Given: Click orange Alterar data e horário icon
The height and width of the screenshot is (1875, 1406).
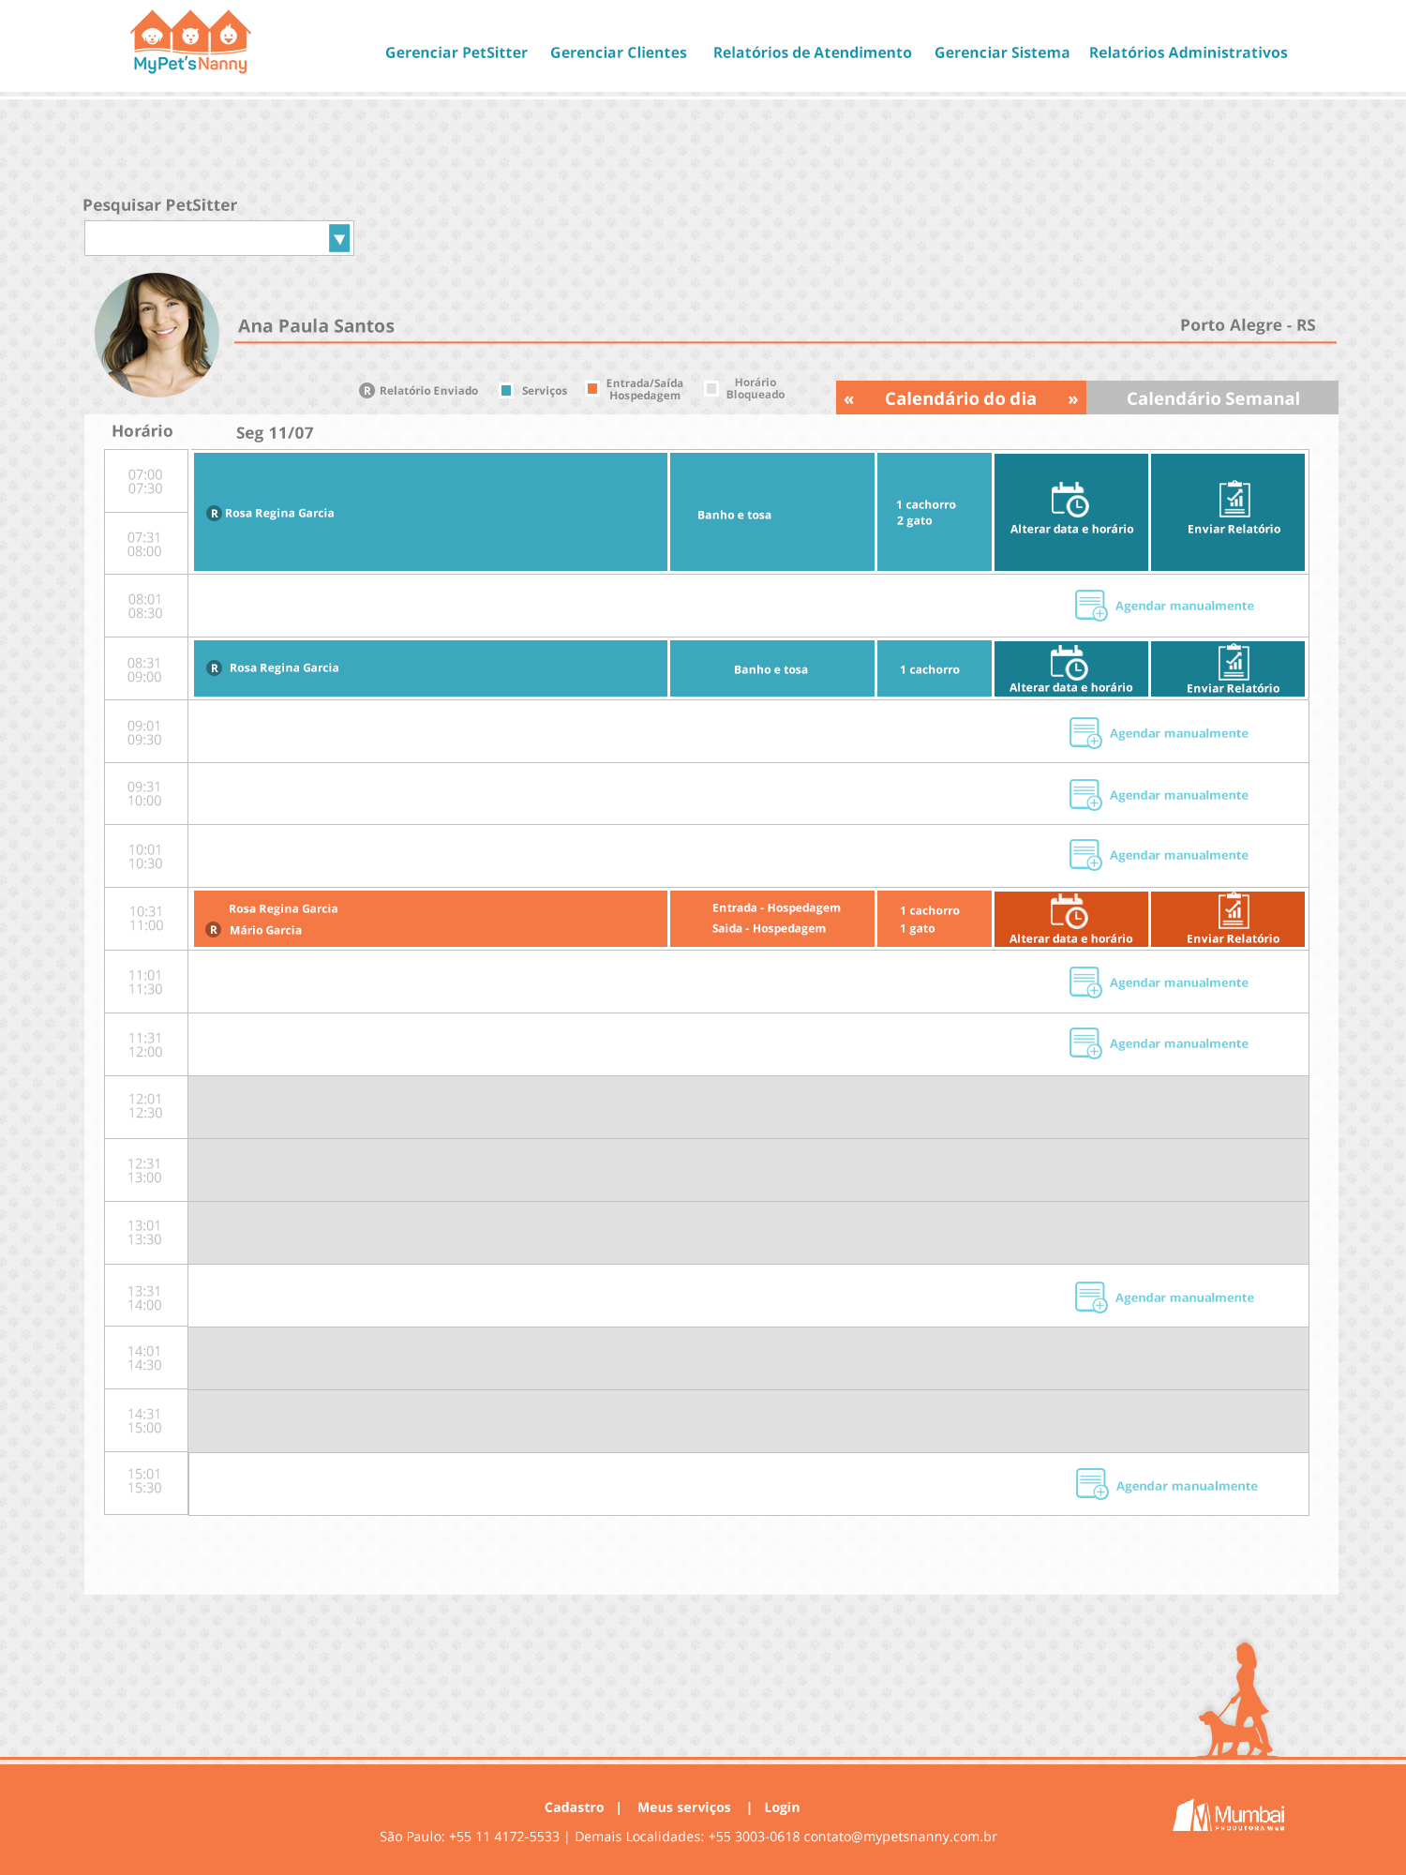Looking at the screenshot, I should pyautogui.click(x=1069, y=912).
